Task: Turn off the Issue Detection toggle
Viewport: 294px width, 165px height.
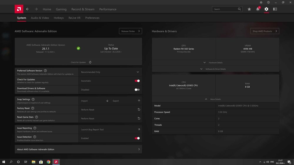Action: pyautogui.click(x=137, y=138)
